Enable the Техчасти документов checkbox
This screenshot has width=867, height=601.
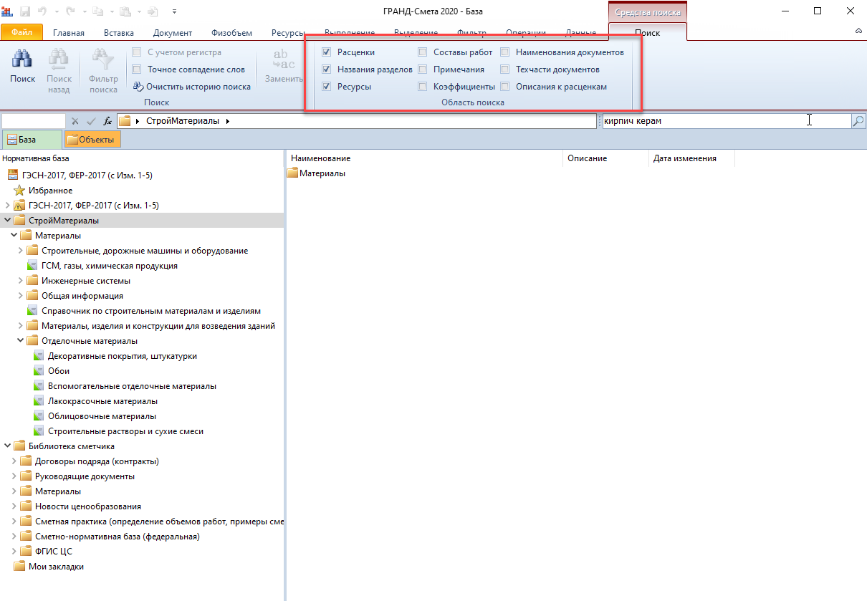pos(505,69)
